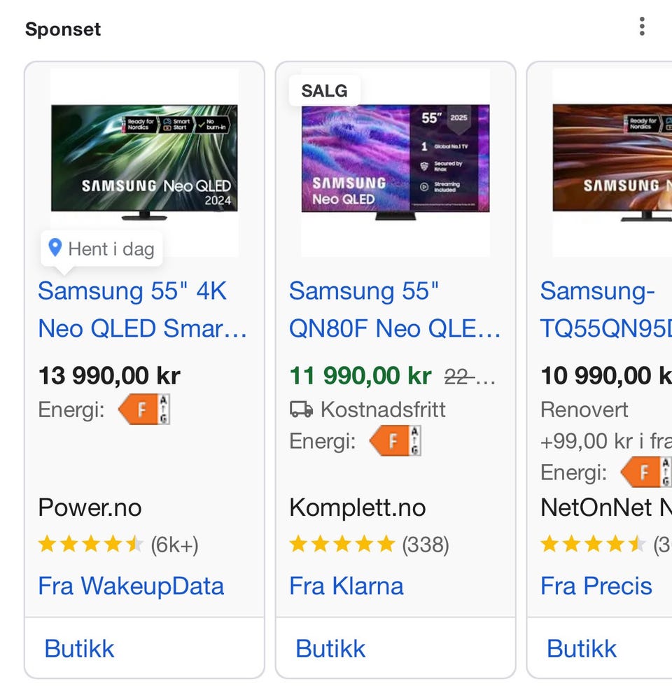Click the Fra WakeupData link
The image size is (672, 686).
(x=131, y=586)
